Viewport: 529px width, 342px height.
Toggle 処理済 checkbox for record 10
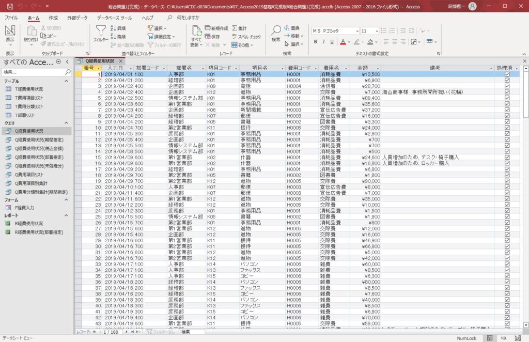point(507,128)
